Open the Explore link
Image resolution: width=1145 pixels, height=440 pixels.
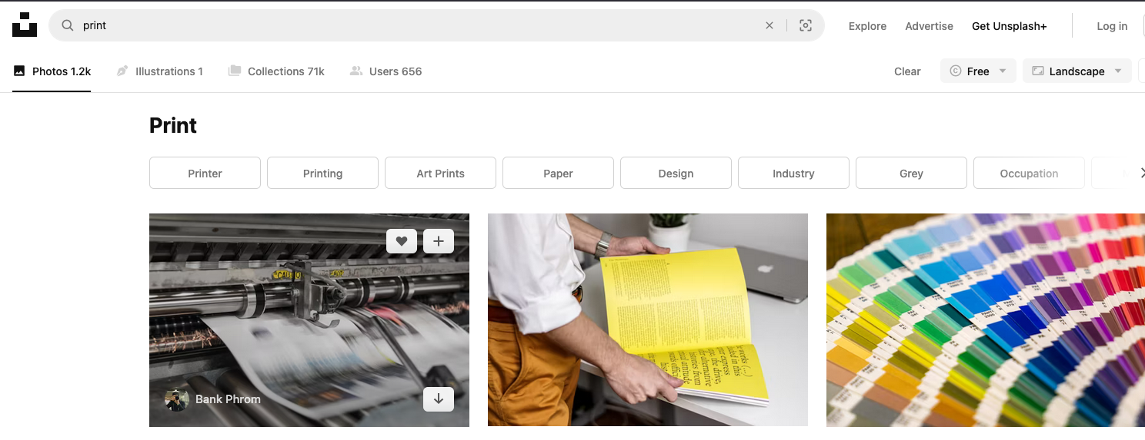coord(867,26)
